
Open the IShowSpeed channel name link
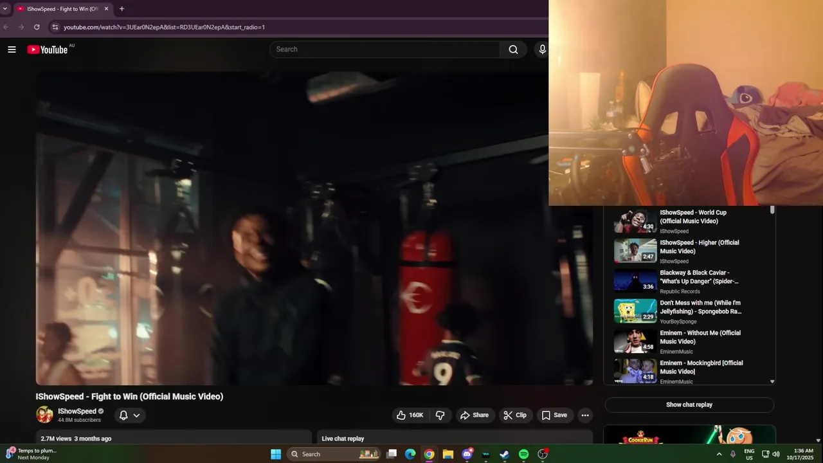coord(77,412)
